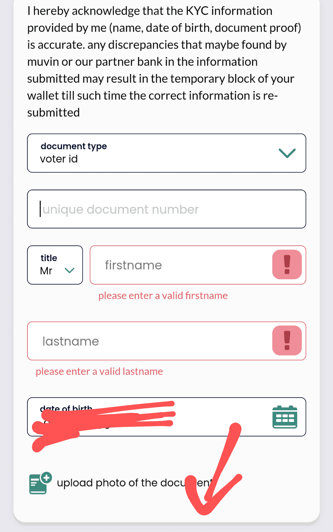Tap the 'please enter a valid firstname' message

click(x=163, y=295)
